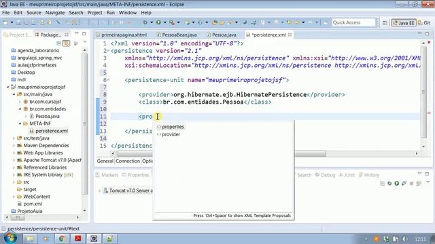This screenshot has height=244, width=435.
Task: Switch to the Git perspective
Action: coord(424,23)
